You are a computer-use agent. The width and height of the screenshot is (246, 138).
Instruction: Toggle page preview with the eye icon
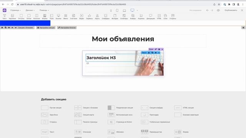coord(218,10)
